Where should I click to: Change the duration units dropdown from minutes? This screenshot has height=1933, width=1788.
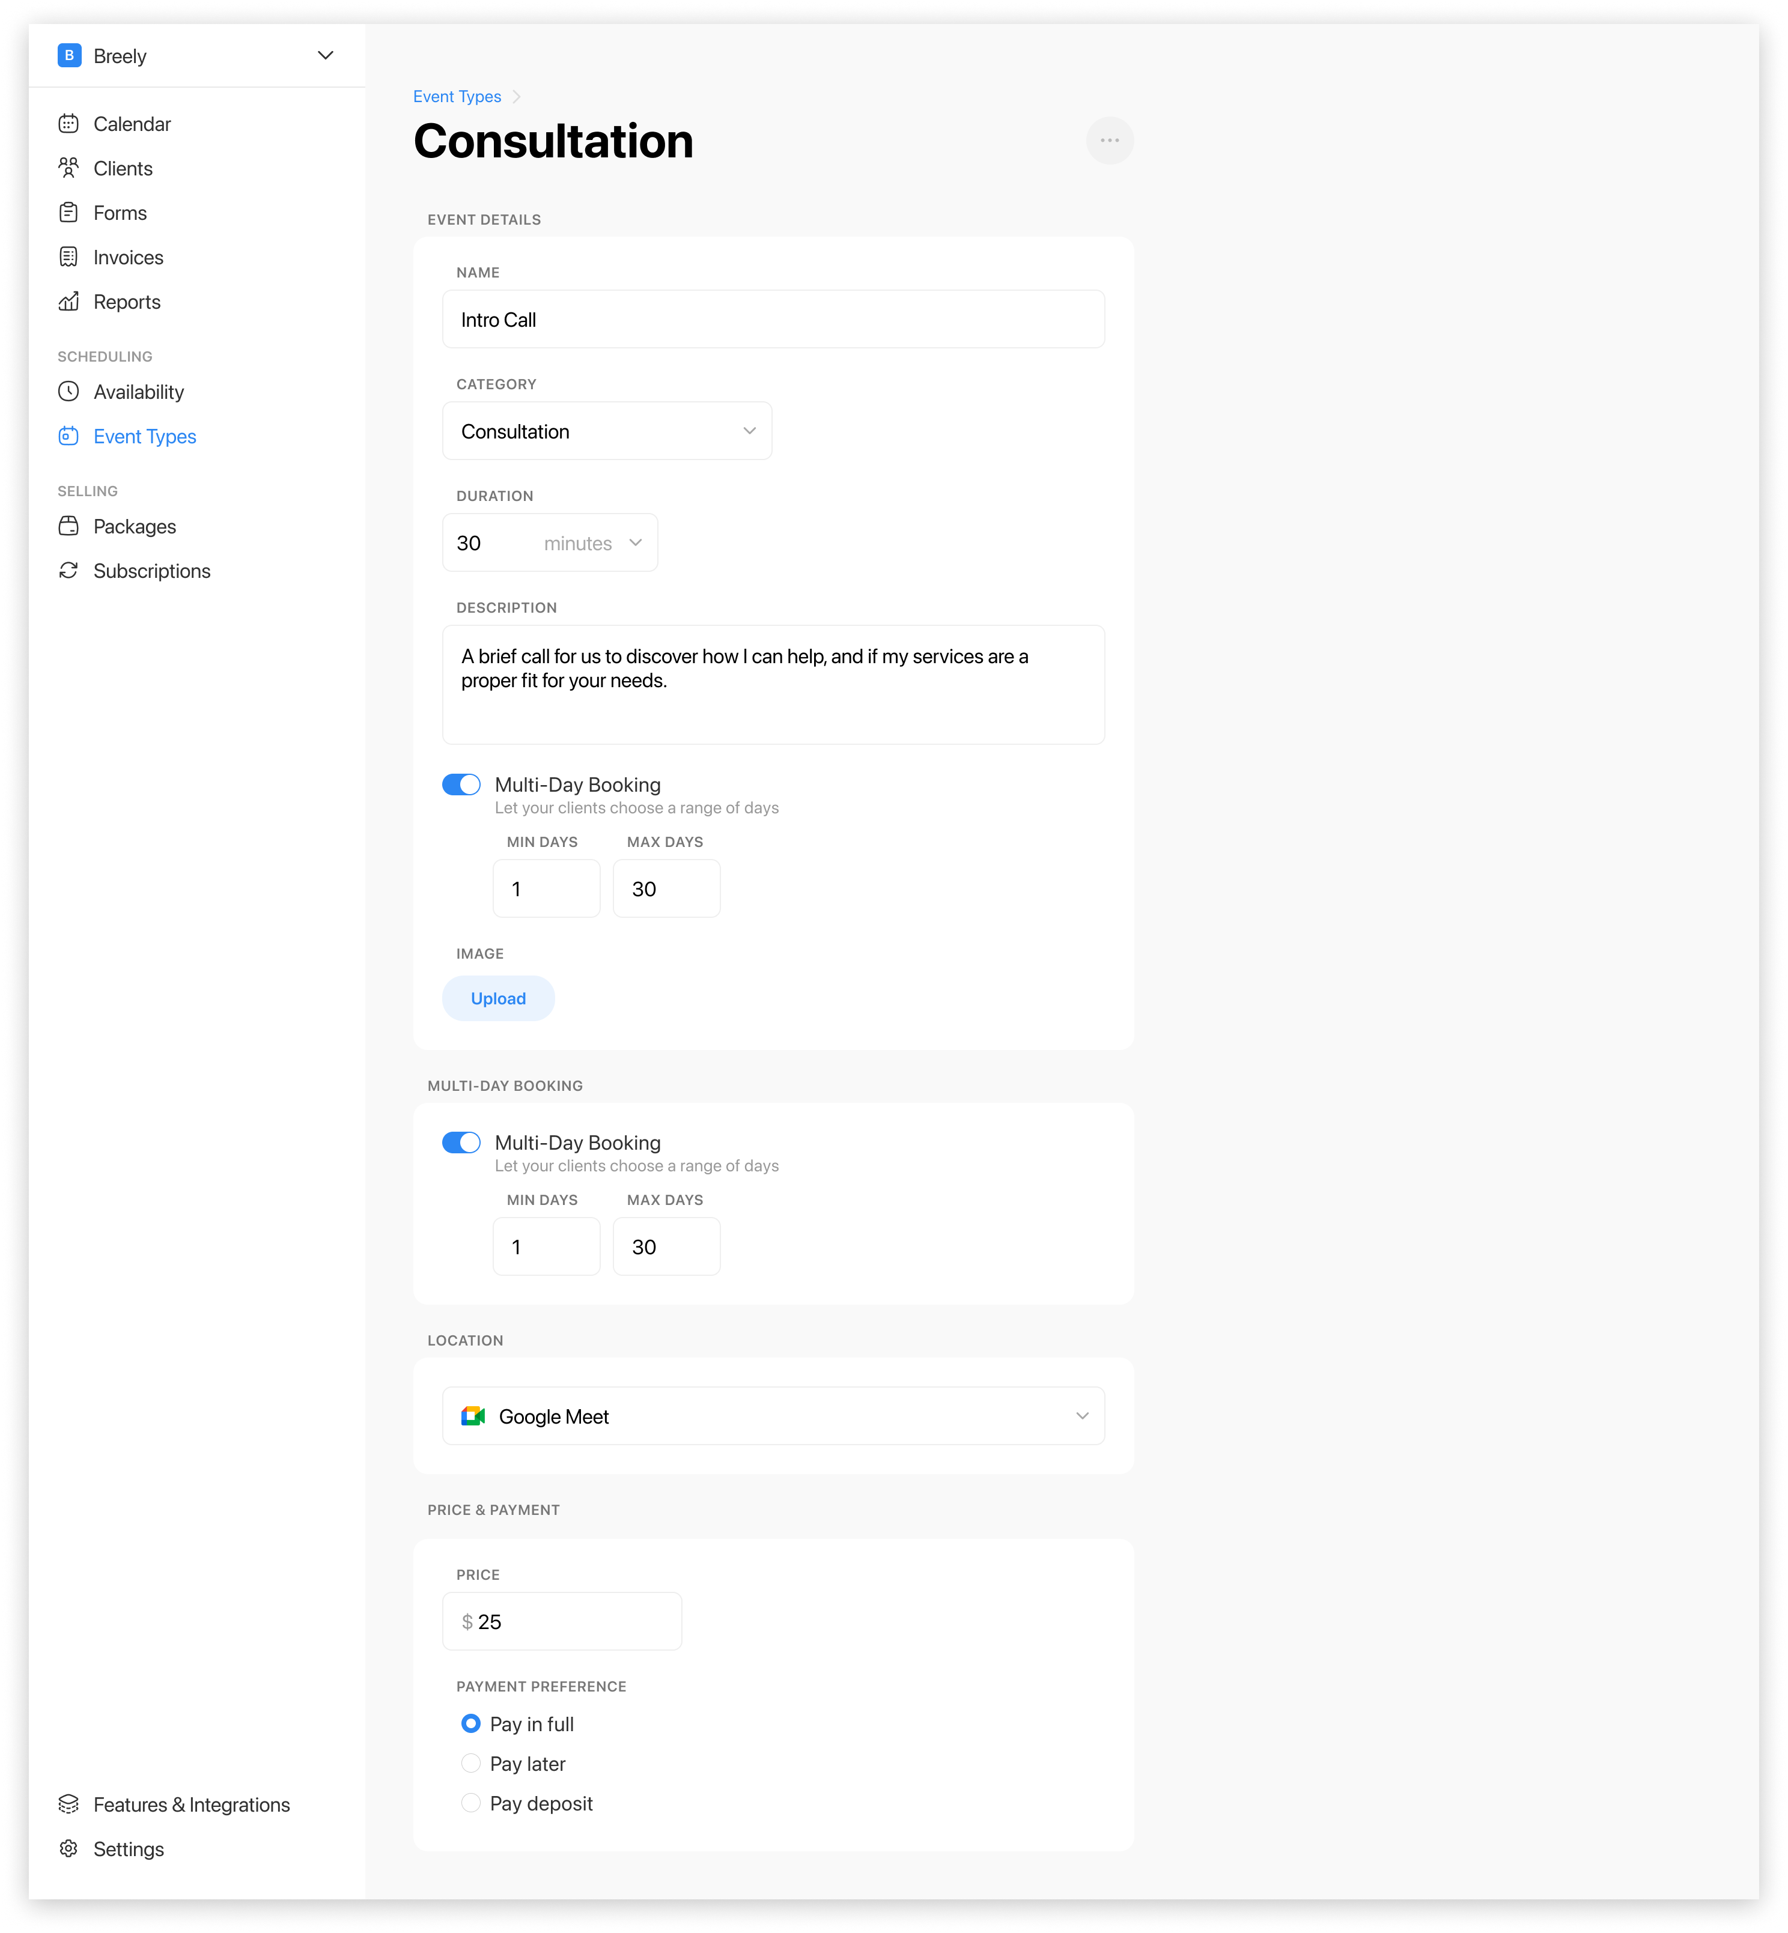[x=592, y=543]
